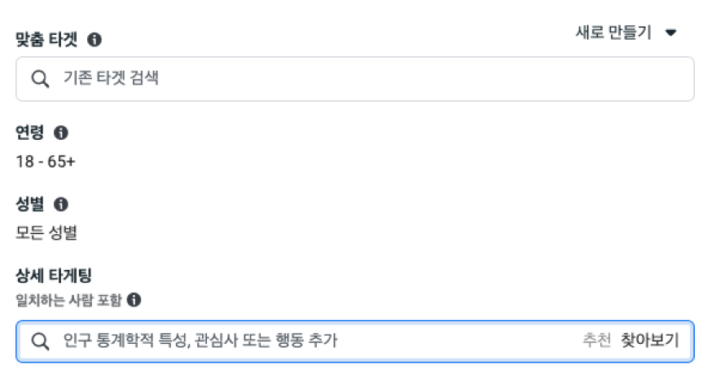Click the 연령 section label
This screenshot has height=378, width=707.
coord(30,133)
